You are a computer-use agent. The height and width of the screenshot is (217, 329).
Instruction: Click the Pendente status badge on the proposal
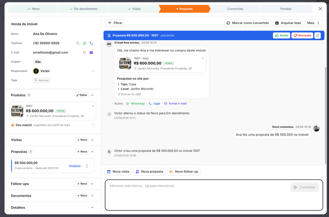tap(75, 166)
